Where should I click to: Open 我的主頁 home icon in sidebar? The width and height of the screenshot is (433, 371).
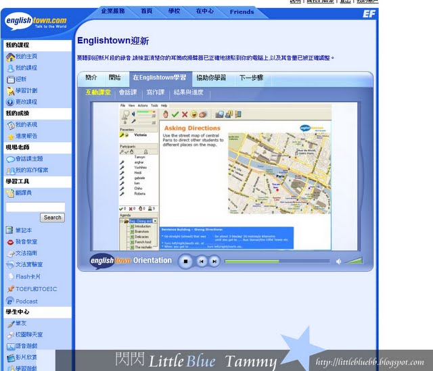[10, 57]
